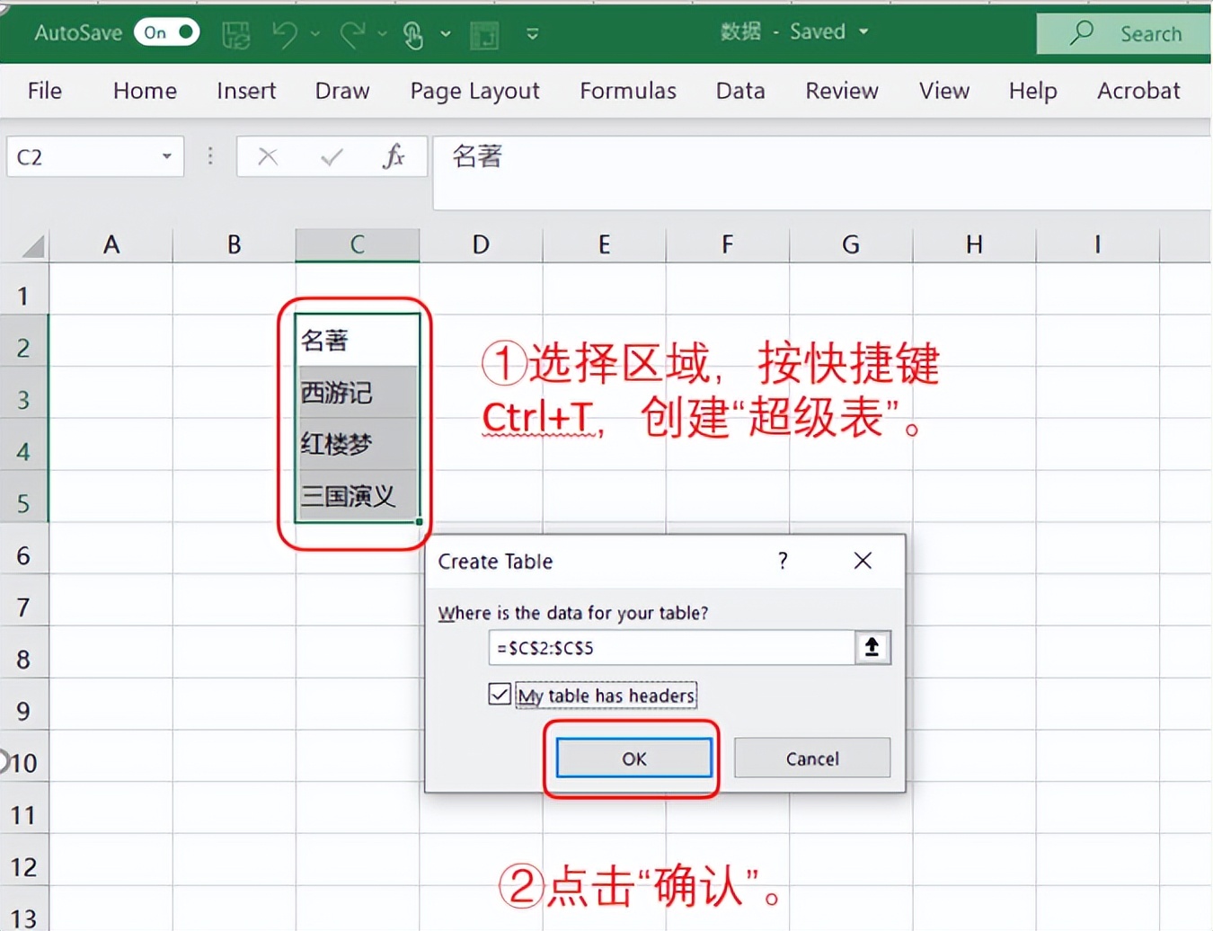Image resolution: width=1213 pixels, height=931 pixels.
Task: Select column A header
Action: click(x=111, y=244)
